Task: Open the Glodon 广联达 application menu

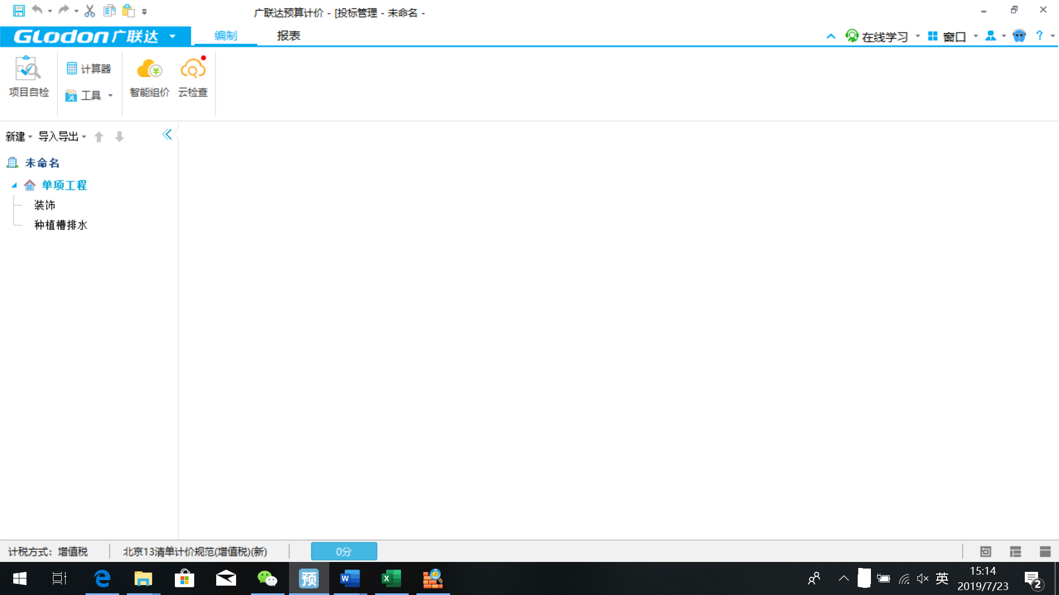Action: (x=95, y=36)
